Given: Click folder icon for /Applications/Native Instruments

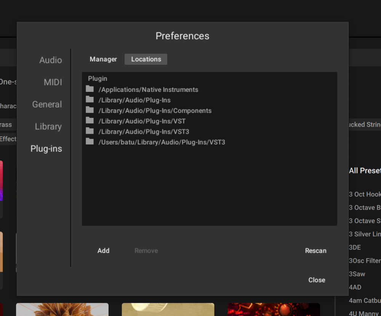Looking at the screenshot, I should pyautogui.click(x=90, y=89).
